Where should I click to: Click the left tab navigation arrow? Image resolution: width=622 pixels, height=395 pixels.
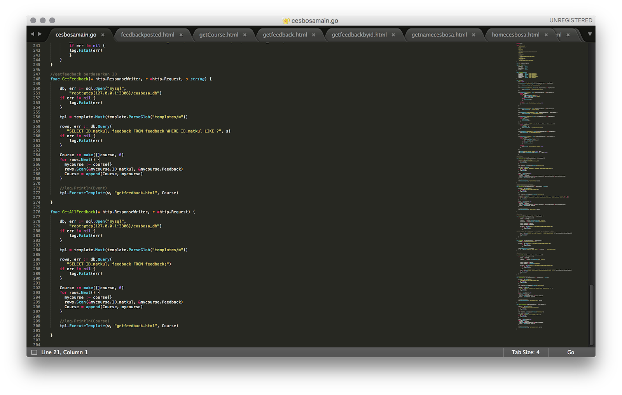(x=33, y=34)
